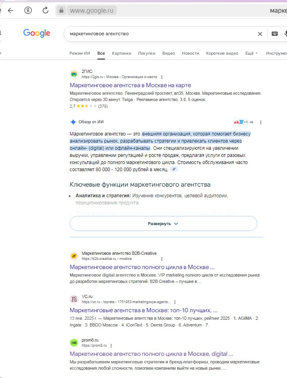Click the browser back arrow
Image resolution: width=287 pixels, height=378 pixels.
point(11,10)
